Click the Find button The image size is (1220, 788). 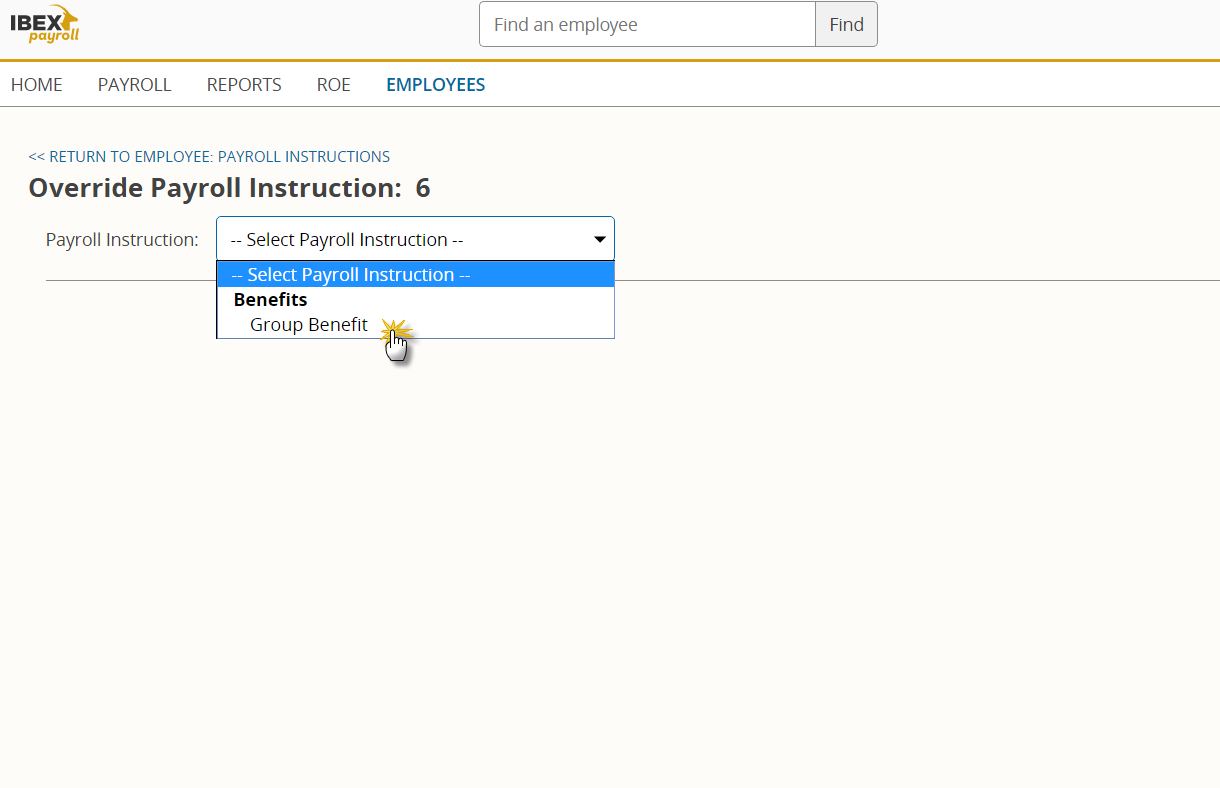coord(846,24)
